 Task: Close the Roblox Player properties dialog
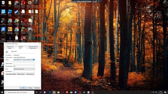40,44
